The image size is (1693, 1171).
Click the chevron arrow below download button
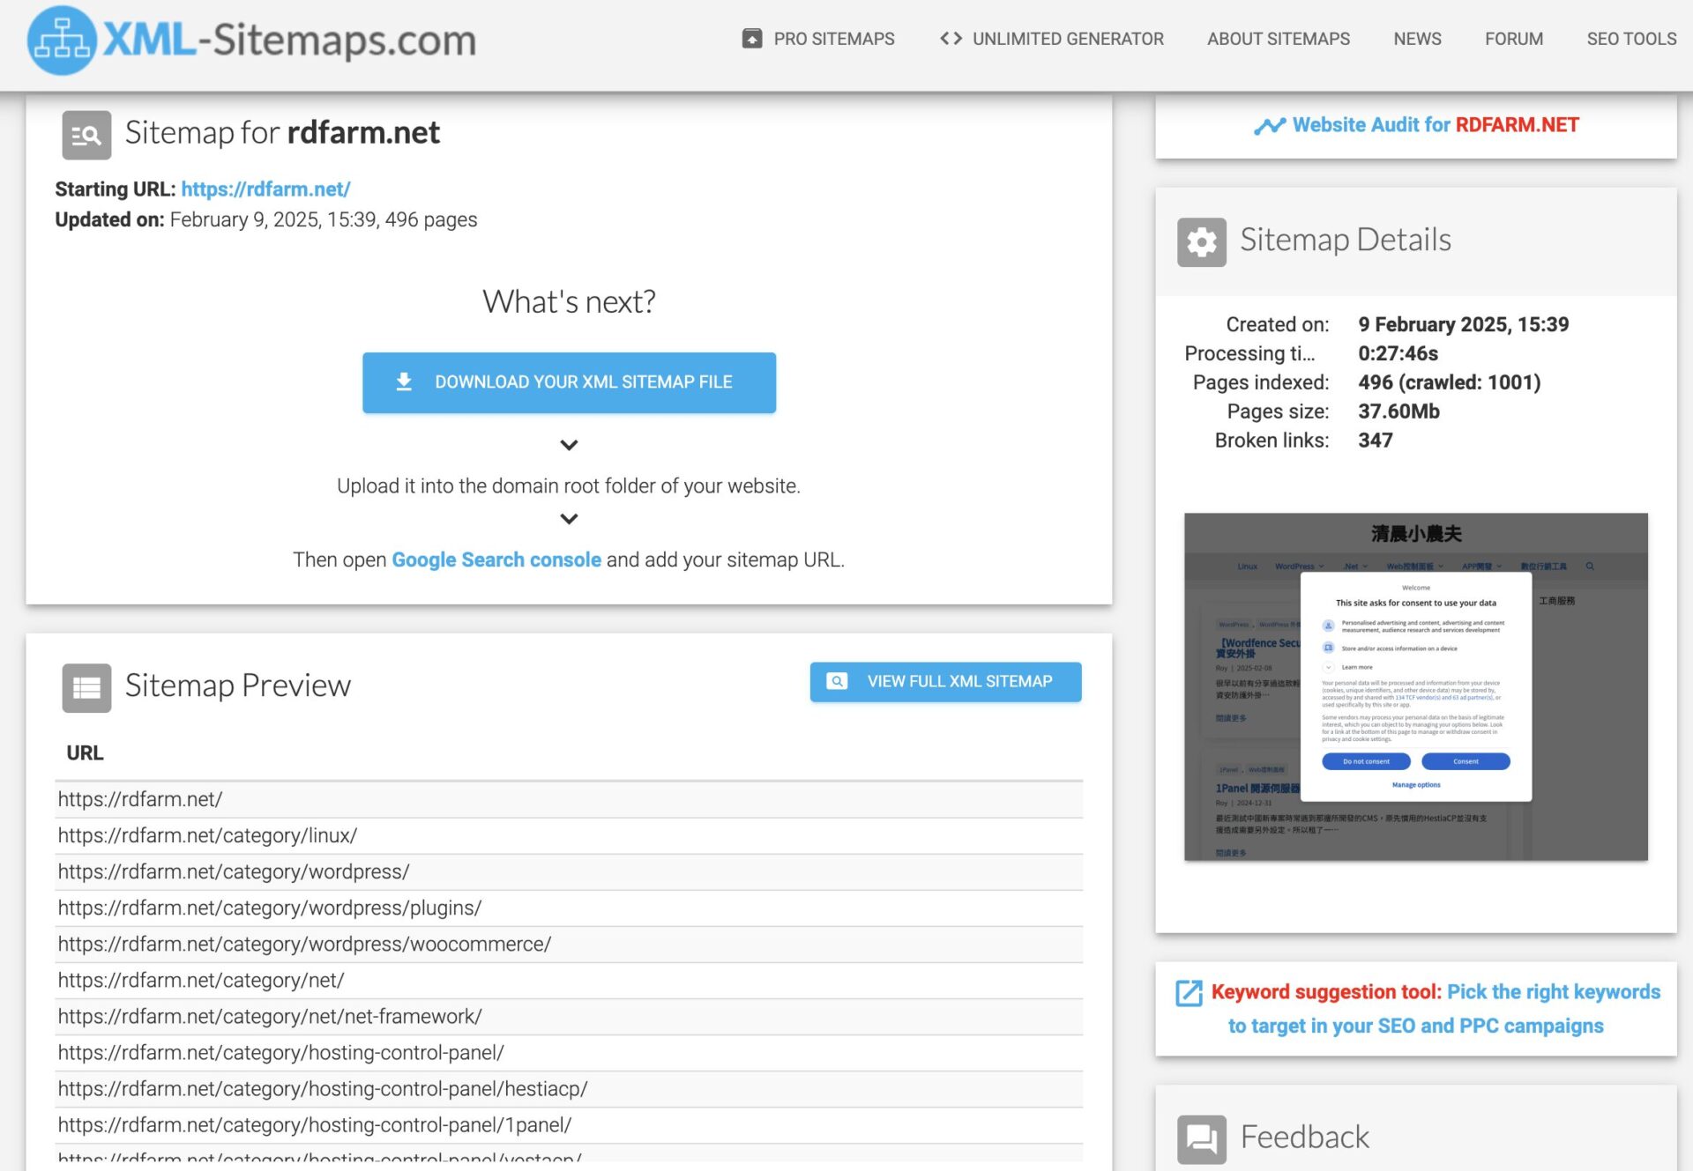point(569,445)
